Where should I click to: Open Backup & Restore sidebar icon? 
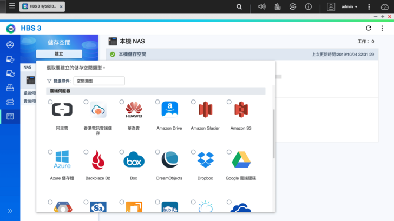click(x=10, y=59)
